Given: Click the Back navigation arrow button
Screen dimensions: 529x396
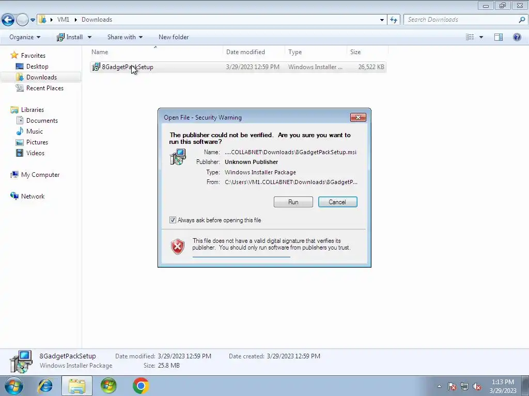Looking at the screenshot, I should 8,20.
